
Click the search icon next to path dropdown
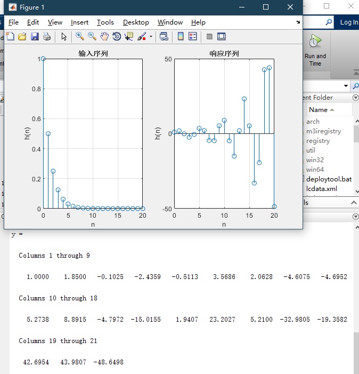point(356,86)
